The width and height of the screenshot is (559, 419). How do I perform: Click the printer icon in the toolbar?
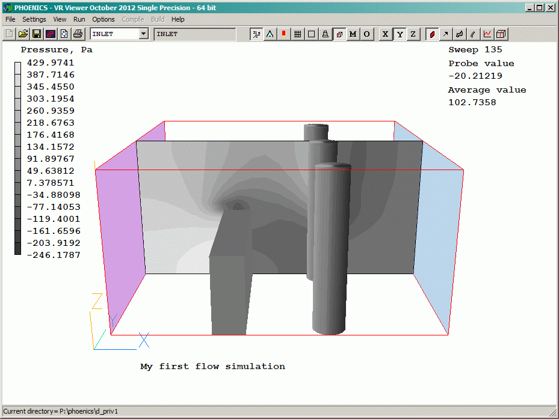[78, 34]
